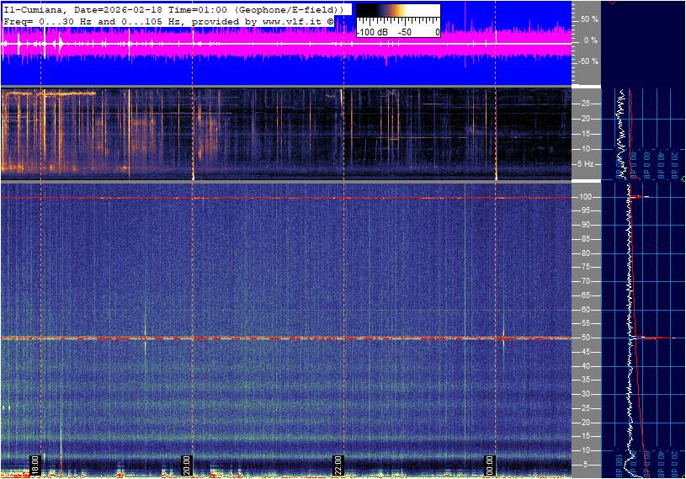Click the 0 label on dB color scale
Screen dimensions: 686x479
click(x=436, y=32)
